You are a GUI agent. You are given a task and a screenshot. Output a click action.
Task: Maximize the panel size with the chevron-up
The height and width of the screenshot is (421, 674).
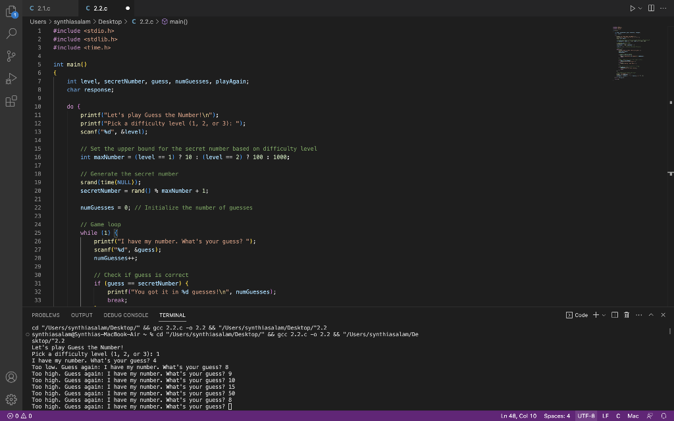pyautogui.click(x=651, y=315)
